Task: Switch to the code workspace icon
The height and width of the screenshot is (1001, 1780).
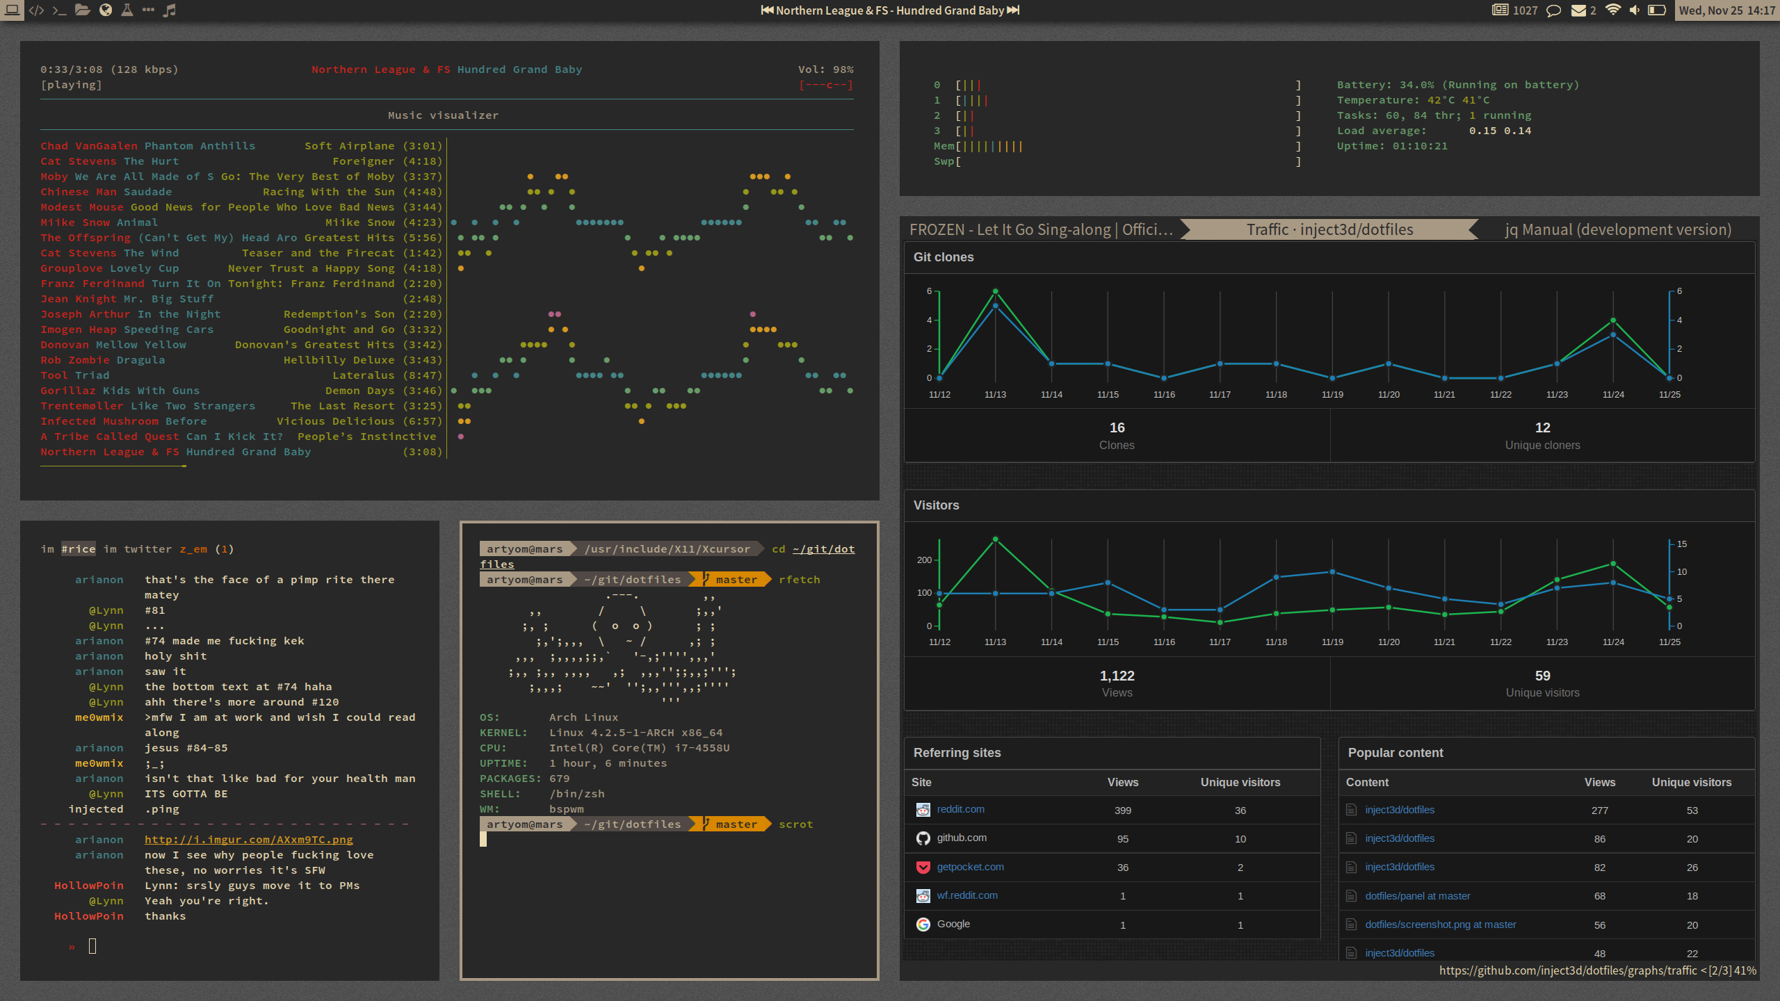Action: [x=36, y=10]
